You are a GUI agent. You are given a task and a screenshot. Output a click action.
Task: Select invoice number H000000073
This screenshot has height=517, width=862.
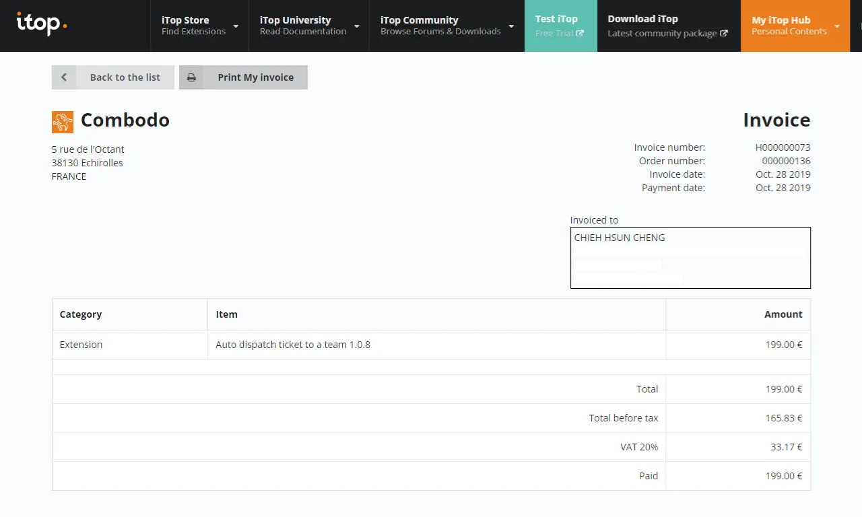(x=783, y=147)
